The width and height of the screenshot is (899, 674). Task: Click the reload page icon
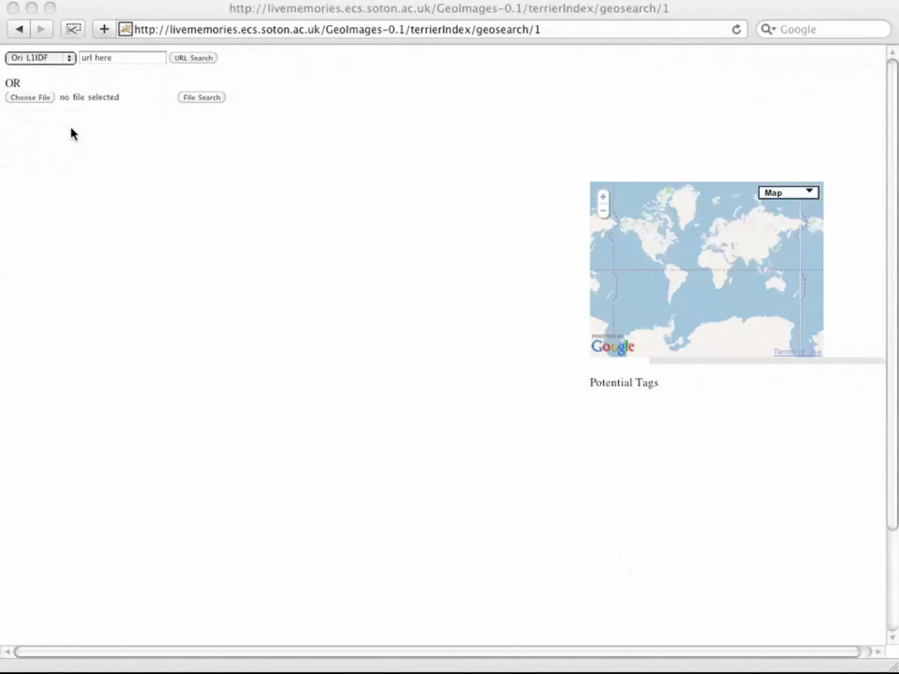point(736,29)
